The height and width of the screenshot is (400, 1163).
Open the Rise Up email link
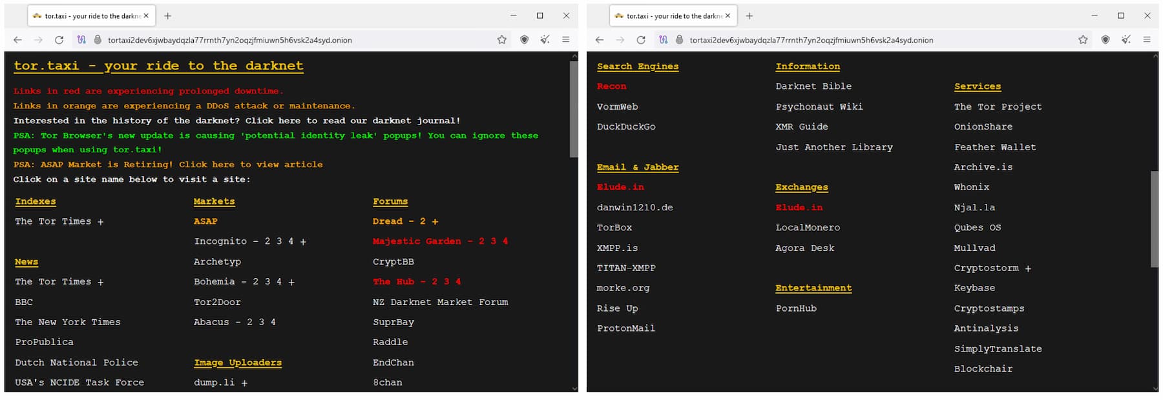[617, 308]
